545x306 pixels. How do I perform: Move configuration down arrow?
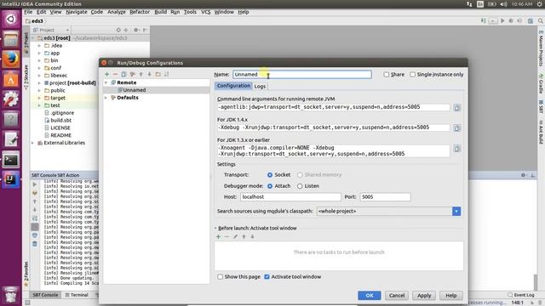(150, 74)
